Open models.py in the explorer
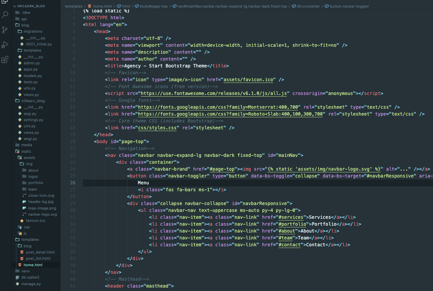433x291 pixels. click(x=33, y=76)
